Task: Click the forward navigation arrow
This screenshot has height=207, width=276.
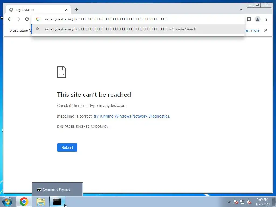Action: tap(18, 19)
